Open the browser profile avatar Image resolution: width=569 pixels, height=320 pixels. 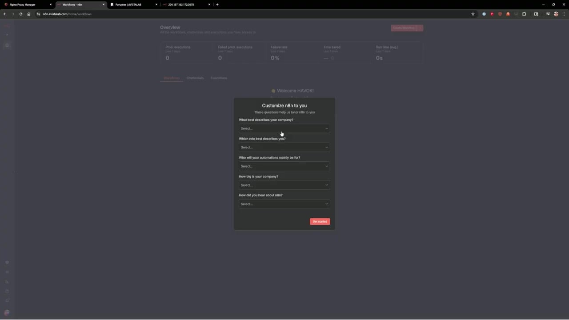(x=556, y=14)
